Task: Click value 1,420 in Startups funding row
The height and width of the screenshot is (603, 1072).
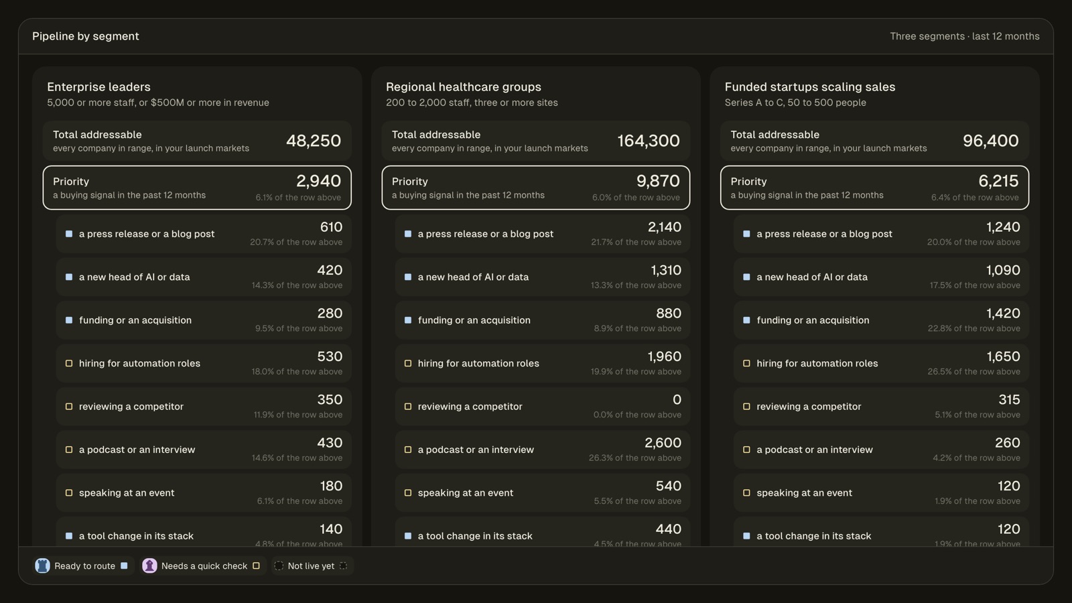Action: click(x=1003, y=314)
